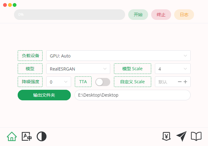208x146 pixels.
Task: Expand the 降噪强度 dropdown showing 0
Action: (59, 82)
